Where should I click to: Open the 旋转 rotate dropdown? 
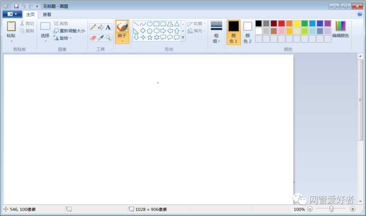point(64,38)
